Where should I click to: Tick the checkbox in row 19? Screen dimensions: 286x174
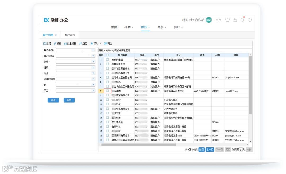click(x=108, y=140)
